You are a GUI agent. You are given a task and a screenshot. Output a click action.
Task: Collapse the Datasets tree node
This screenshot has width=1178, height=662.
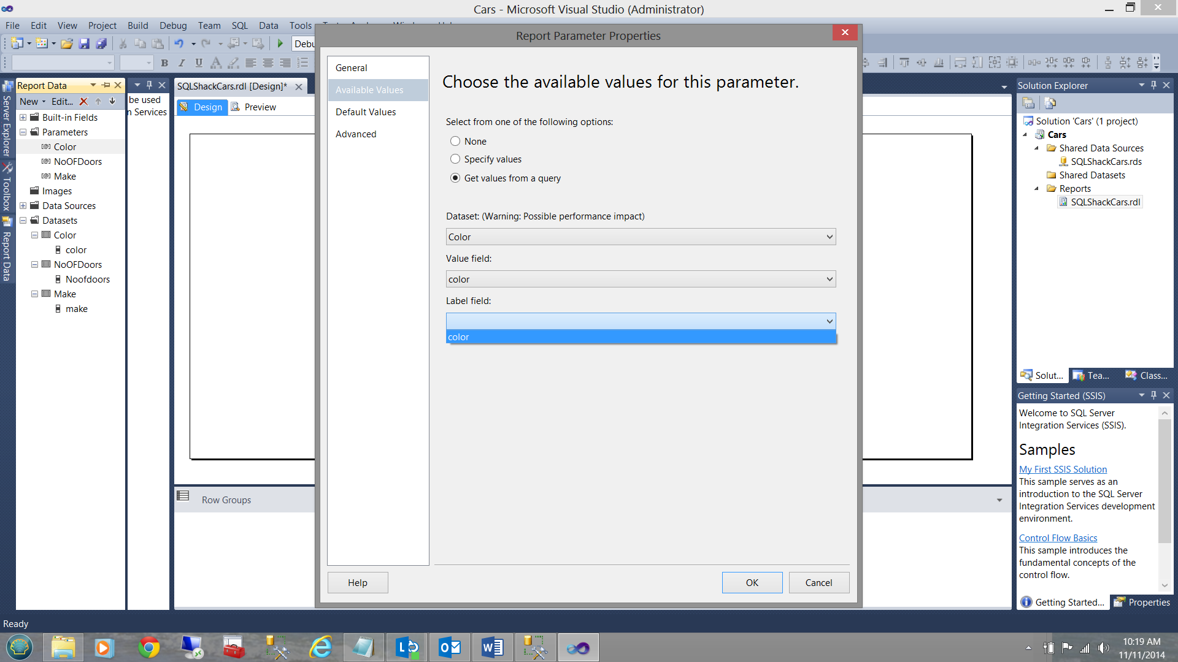click(23, 221)
